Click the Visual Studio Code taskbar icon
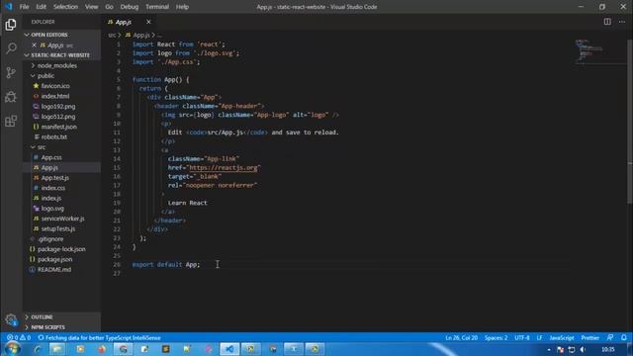The width and height of the screenshot is (633, 356). pyautogui.click(x=229, y=349)
